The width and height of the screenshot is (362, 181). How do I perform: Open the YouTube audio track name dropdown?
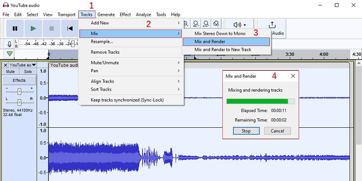(x=23, y=65)
